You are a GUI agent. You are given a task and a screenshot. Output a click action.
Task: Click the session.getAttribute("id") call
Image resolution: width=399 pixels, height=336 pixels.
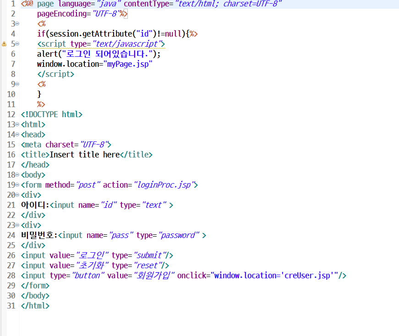103,33
